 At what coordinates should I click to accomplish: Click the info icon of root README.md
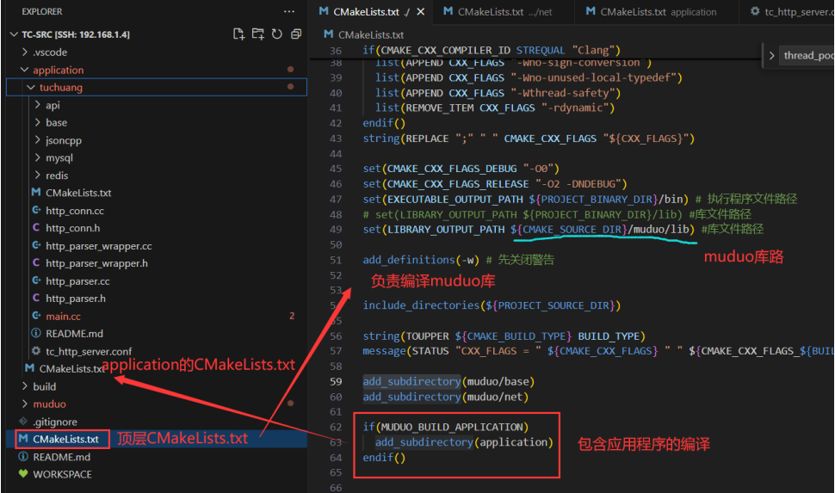pos(23,457)
